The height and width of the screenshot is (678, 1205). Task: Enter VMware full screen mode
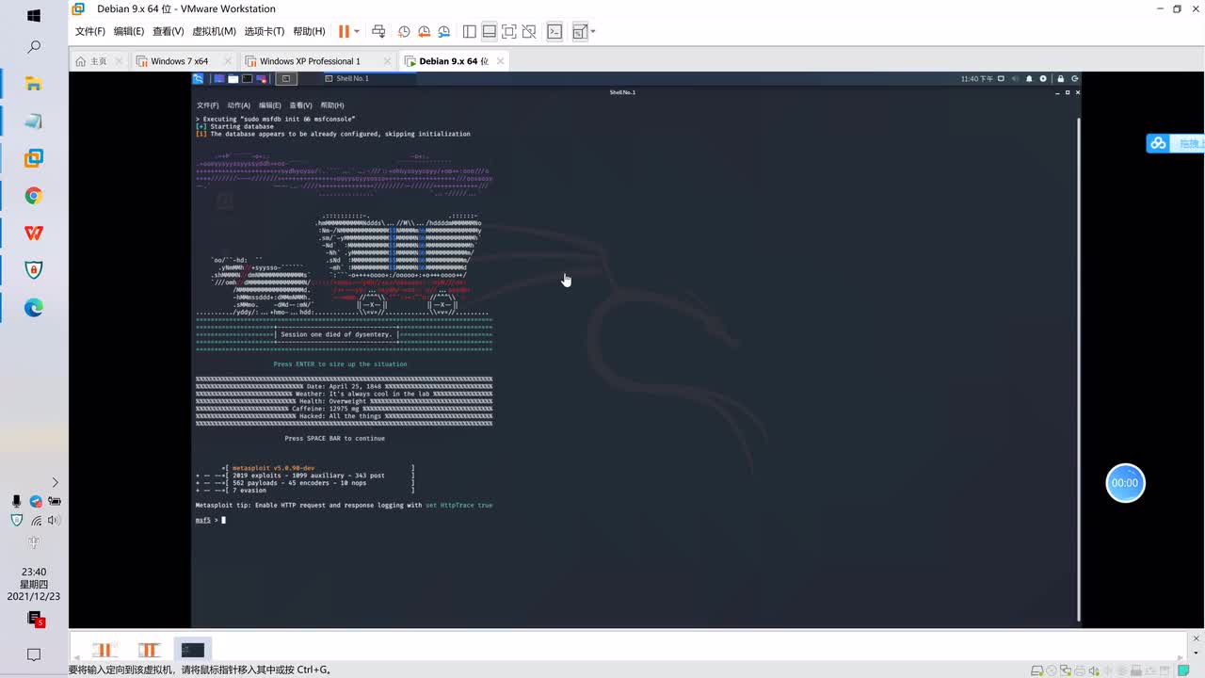point(509,31)
